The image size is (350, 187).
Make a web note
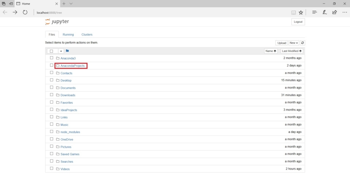pos(325,13)
